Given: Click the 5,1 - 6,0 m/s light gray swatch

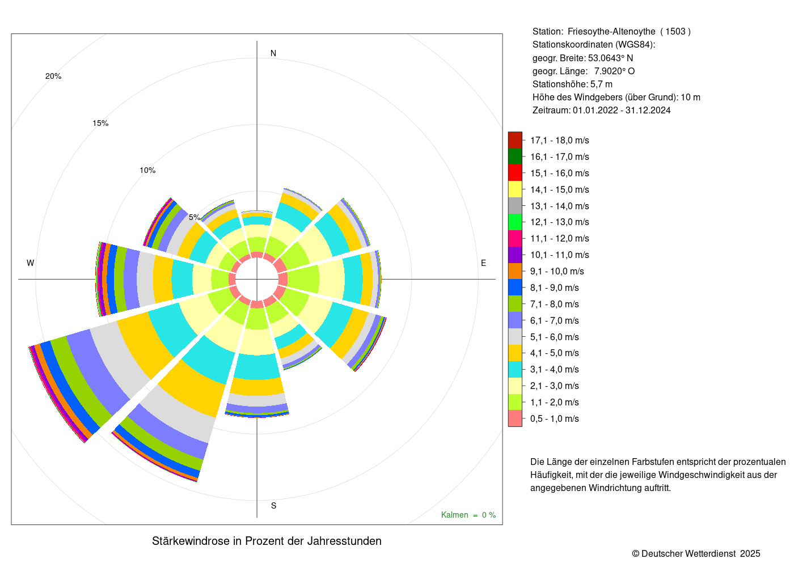Looking at the screenshot, I should coord(515,337).
